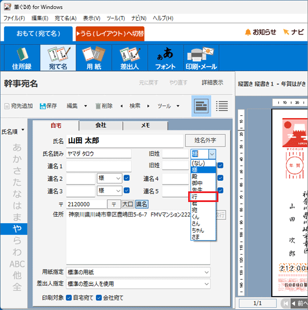The width and height of the screenshot is (308, 310).
Task: Open the 住所録 address book tool
Action: [22, 58]
